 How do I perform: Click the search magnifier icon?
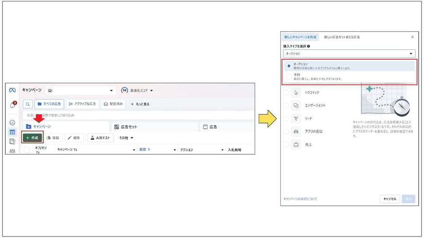(x=28, y=104)
